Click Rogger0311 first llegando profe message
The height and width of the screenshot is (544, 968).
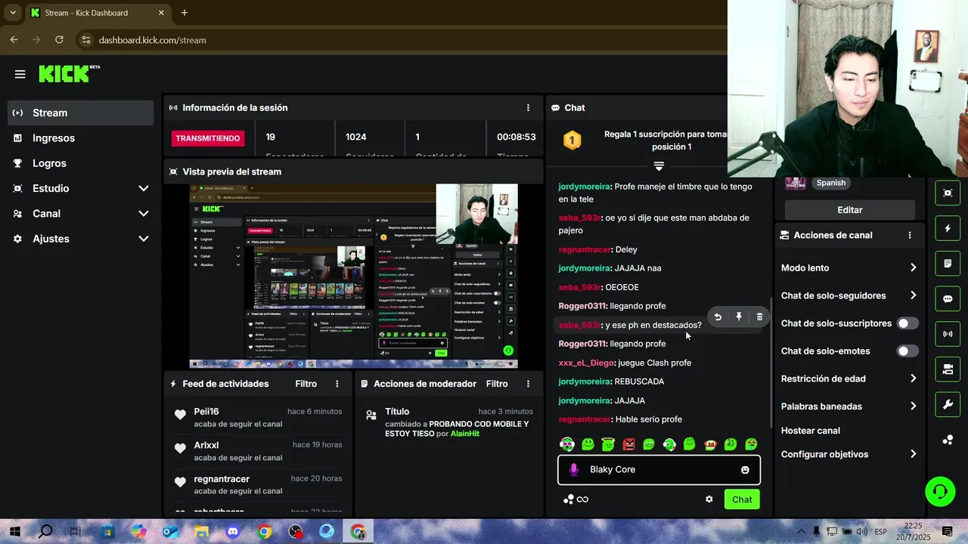coord(612,306)
